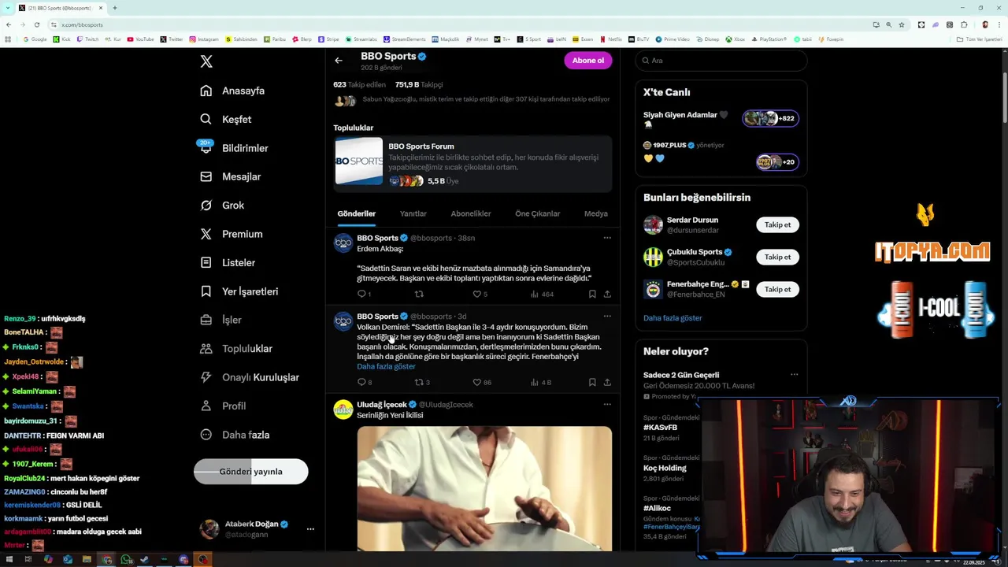The image size is (1008, 567).
Task: Reply to the Volkan Demirel post
Action: pyautogui.click(x=362, y=382)
